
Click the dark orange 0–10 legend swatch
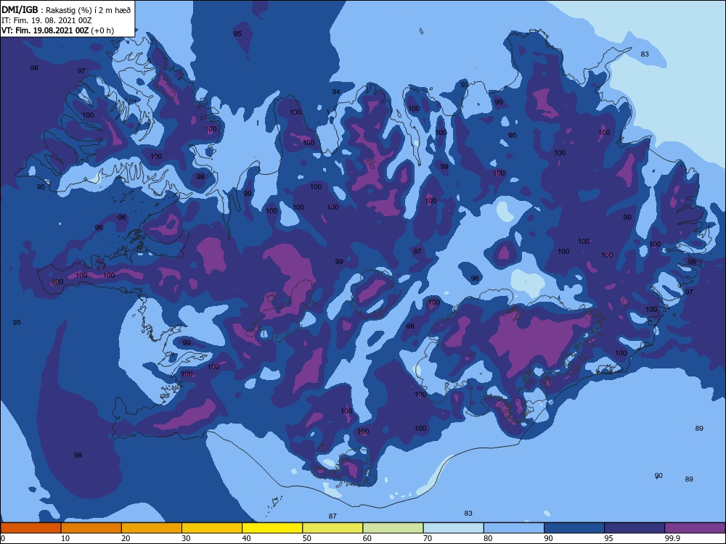pyautogui.click(x=30, y=528)
